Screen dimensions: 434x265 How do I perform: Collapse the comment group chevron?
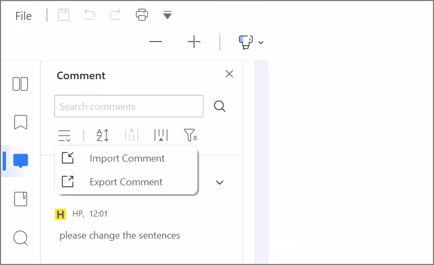tap(220, 183)
